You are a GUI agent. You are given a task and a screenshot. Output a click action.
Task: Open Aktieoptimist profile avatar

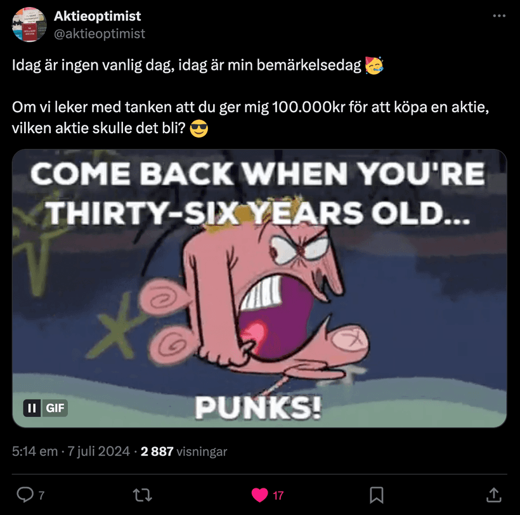(x=29, y=25)
